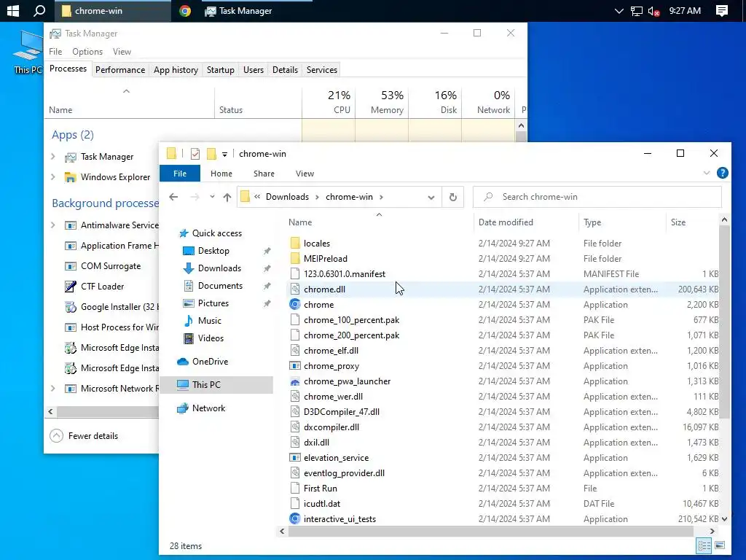Screen dimensions: 746x560
Task: Switch to Task Manager Details tab
Action: tap(285, 69)
